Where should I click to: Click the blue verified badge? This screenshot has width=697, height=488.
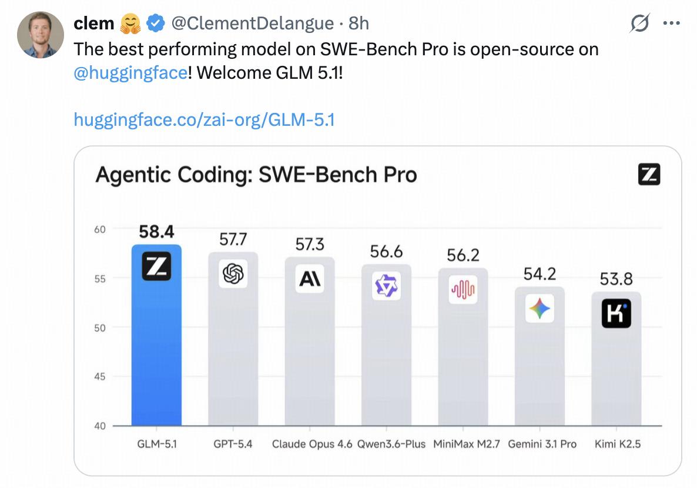[155, 24]
